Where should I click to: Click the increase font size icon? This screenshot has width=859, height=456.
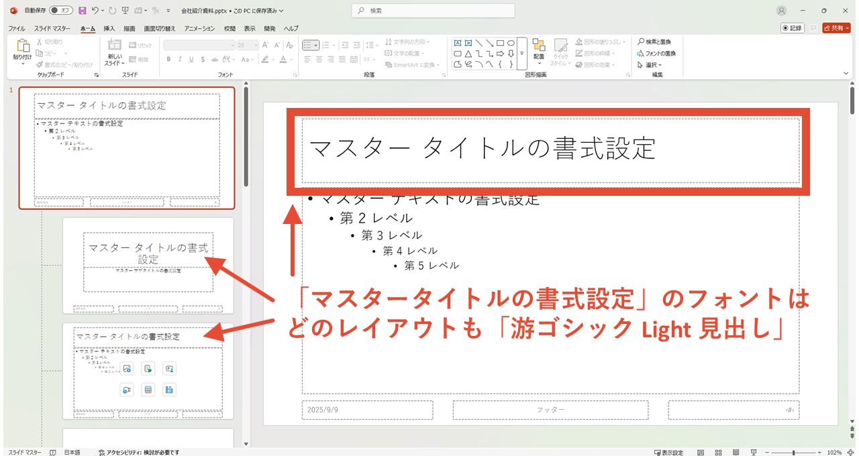click(x=266, y=45)
